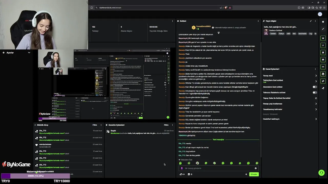Screen dimensions: 328x184
Task: Click Bir mesaj gönderin chat input field
Action: pyautogui.click(x=218, y=168)
